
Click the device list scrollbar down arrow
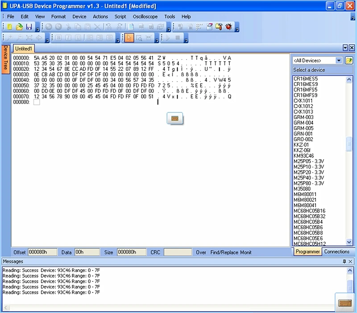click(349, 242)
